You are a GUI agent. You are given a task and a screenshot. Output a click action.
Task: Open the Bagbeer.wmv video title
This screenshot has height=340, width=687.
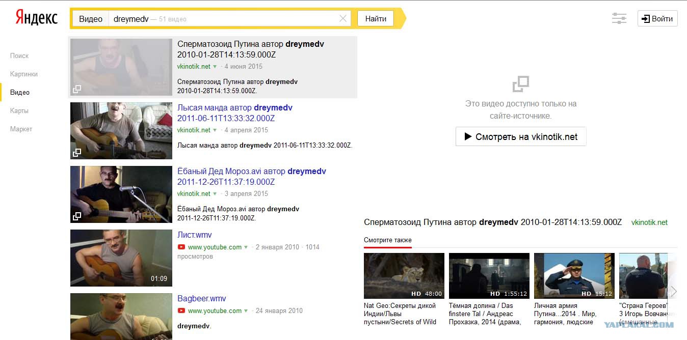202,298
